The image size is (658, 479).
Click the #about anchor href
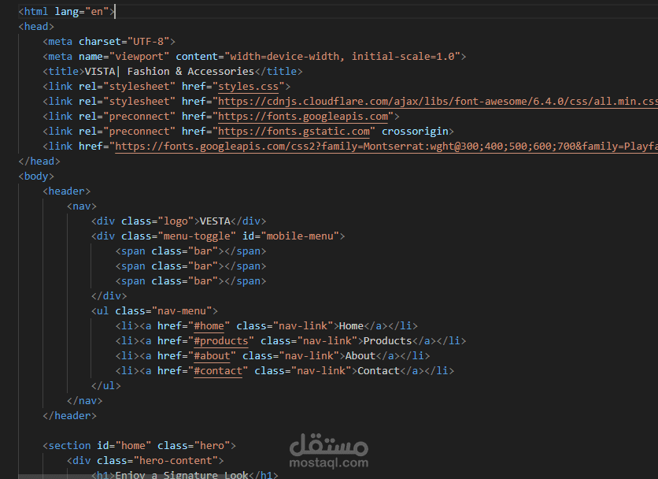(212, 356)
